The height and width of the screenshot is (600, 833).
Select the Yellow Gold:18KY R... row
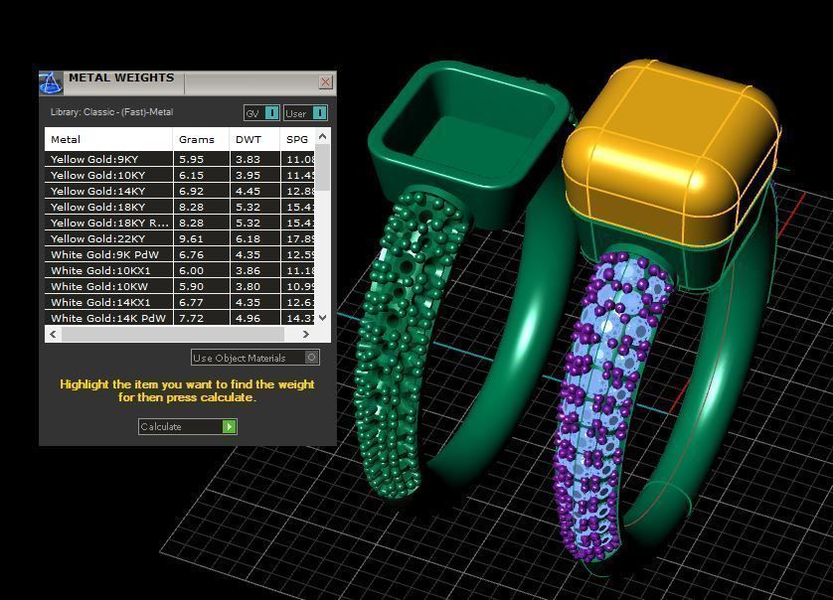[180, 223]
